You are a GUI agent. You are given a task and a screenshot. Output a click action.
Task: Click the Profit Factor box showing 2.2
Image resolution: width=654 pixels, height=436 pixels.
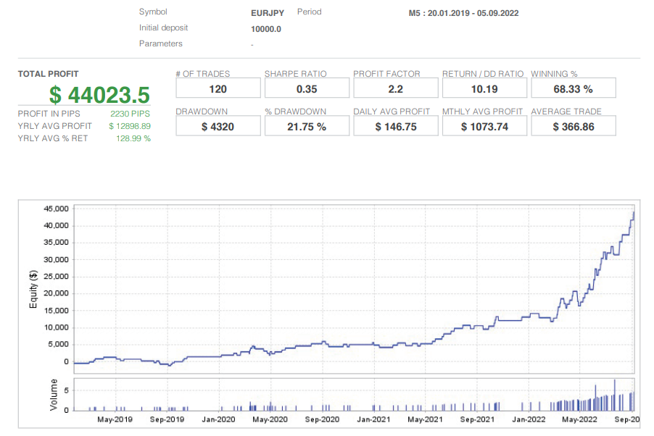point(395,89)
